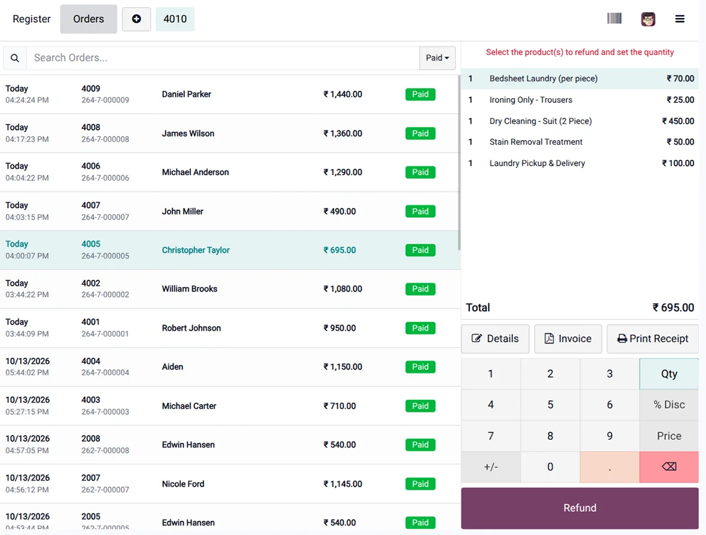Click the orders list scrollbar
Viewport: 706px width, 535px height.
point(459,162)
